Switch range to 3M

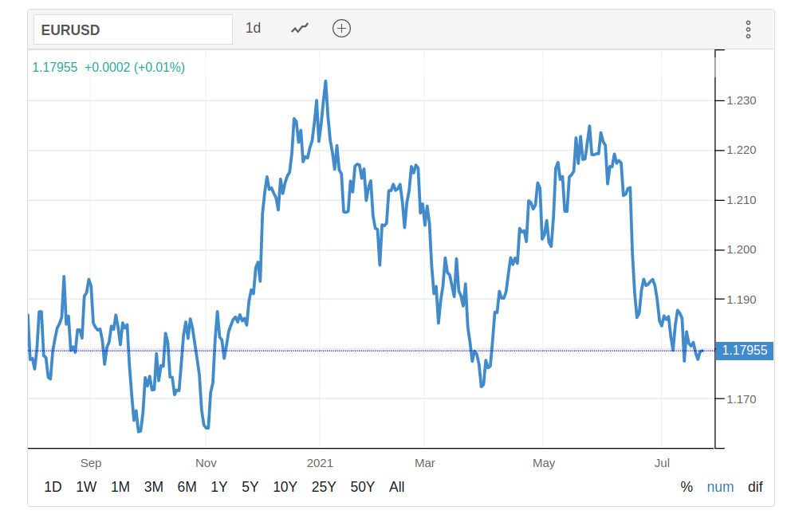click(154, 487)
